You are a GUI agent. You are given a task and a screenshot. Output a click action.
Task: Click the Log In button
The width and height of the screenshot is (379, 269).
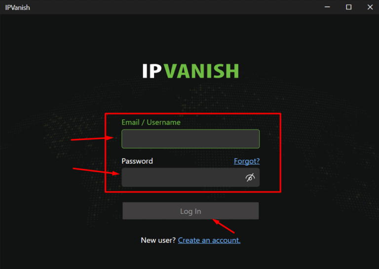pyautogui.click(x=190, y=211)
